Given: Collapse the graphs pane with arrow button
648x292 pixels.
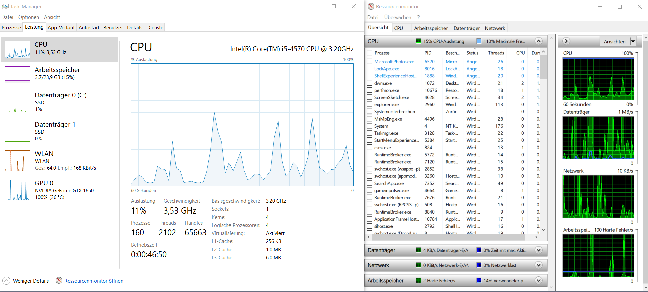Looking at the screenshot, I should pos(566,41).
